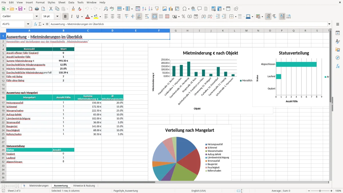Click into the formula input line
The height and width of the screenshot is (193, 343).
(188, 24)
